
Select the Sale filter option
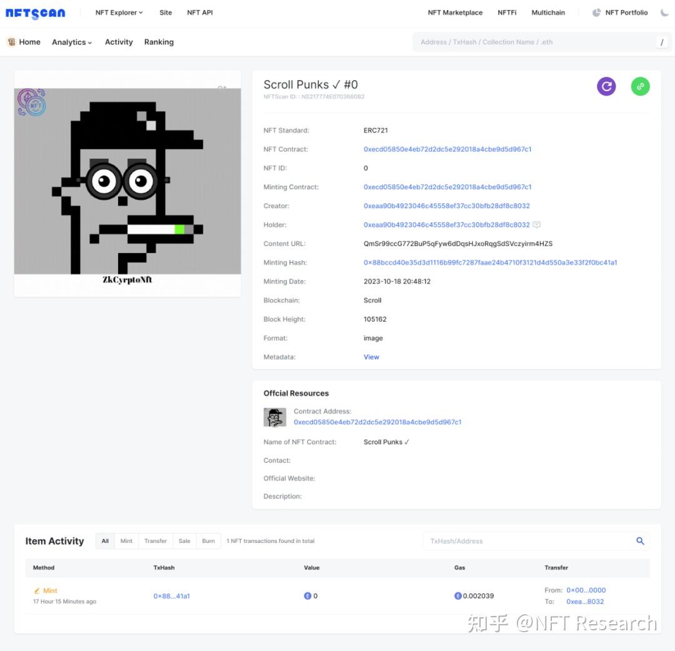click(x=184, y=541)
